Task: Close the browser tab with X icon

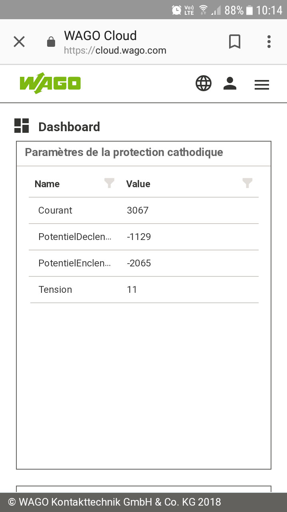Action: tap(19, 42)
